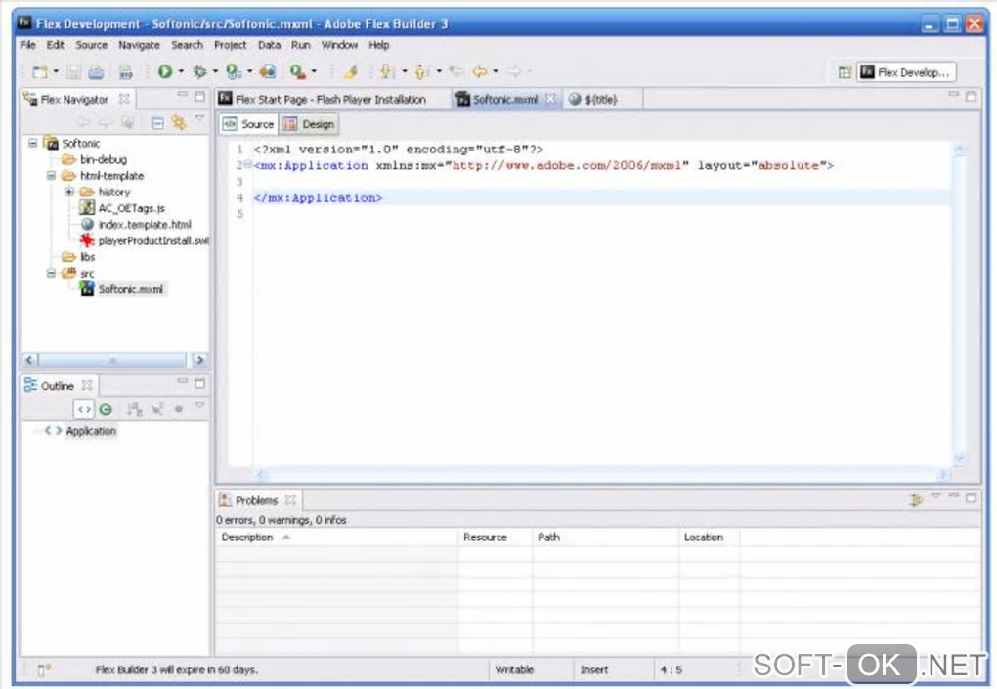Click Collapse All in Flex Navigator
This screenshot has height=689, width=997.
157,123
